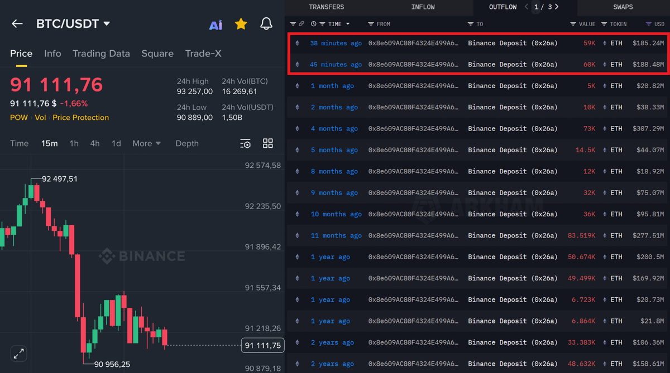This screenshot has width=670, height=373.
Task: Open the chart layout grid icon
Action: click(x=268, y=143)
